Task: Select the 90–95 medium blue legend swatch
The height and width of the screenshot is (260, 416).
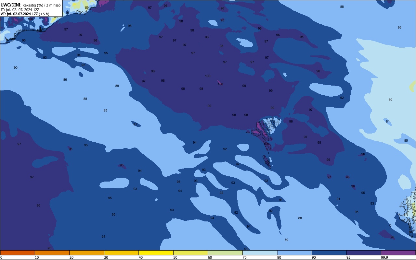Action: point(329,253)
